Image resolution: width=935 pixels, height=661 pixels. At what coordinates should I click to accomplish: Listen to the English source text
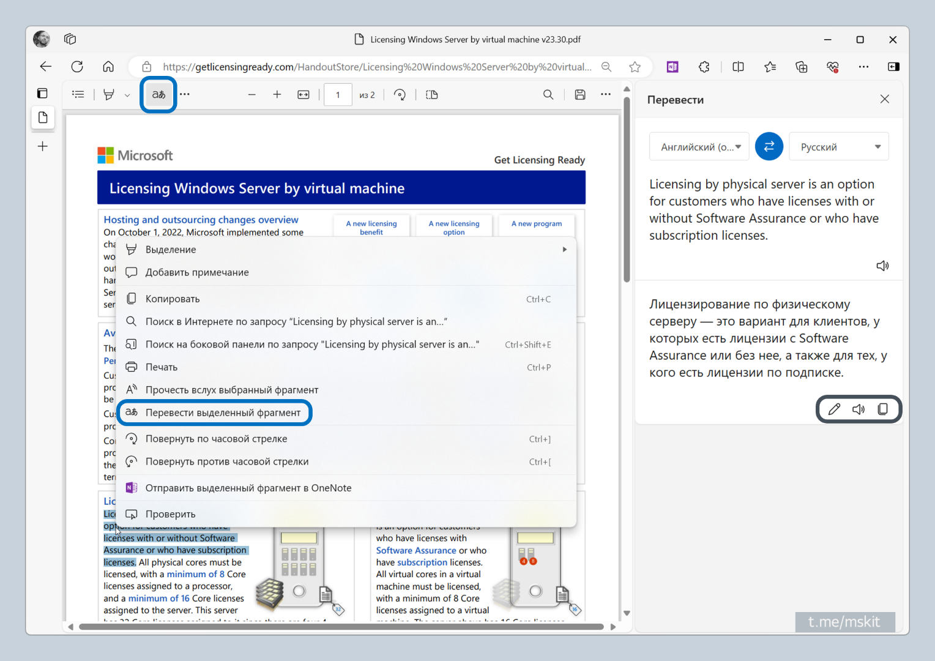tap(882, 266)
